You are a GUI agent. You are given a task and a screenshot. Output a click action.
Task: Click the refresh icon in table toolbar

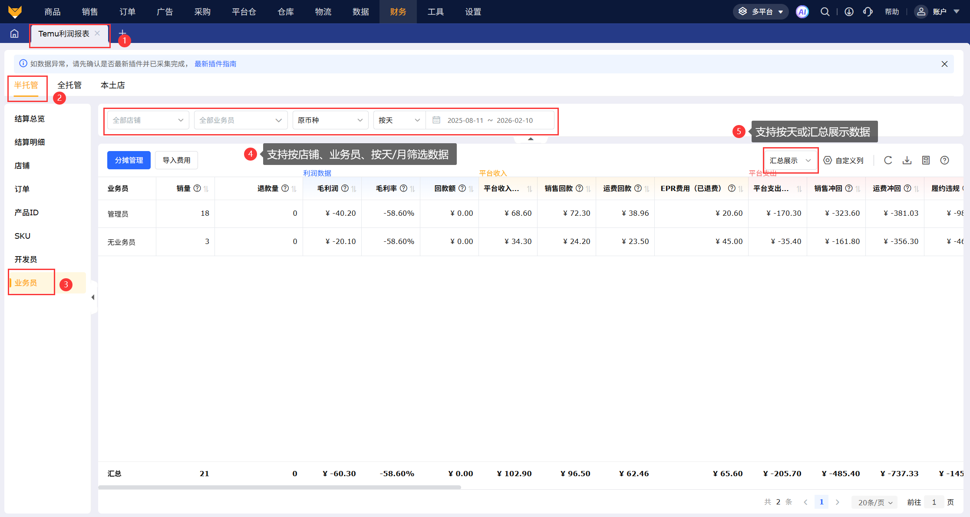click(888, 160)
